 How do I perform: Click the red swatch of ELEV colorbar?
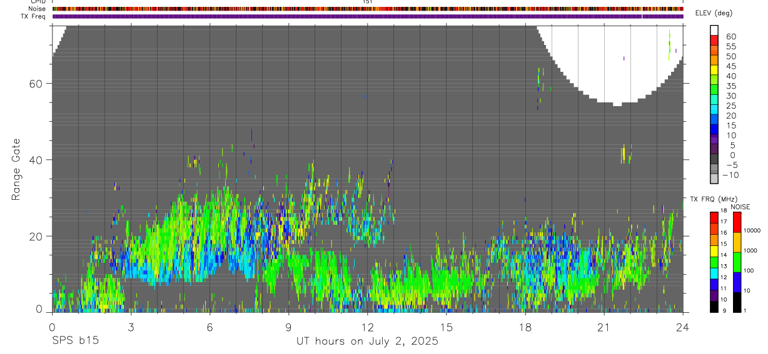click(x=714, y=41)
